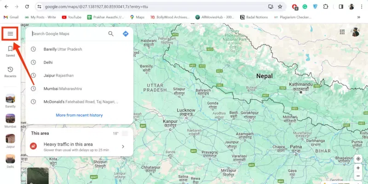
Task: Reload the page
Action: (x=27, y=6)
